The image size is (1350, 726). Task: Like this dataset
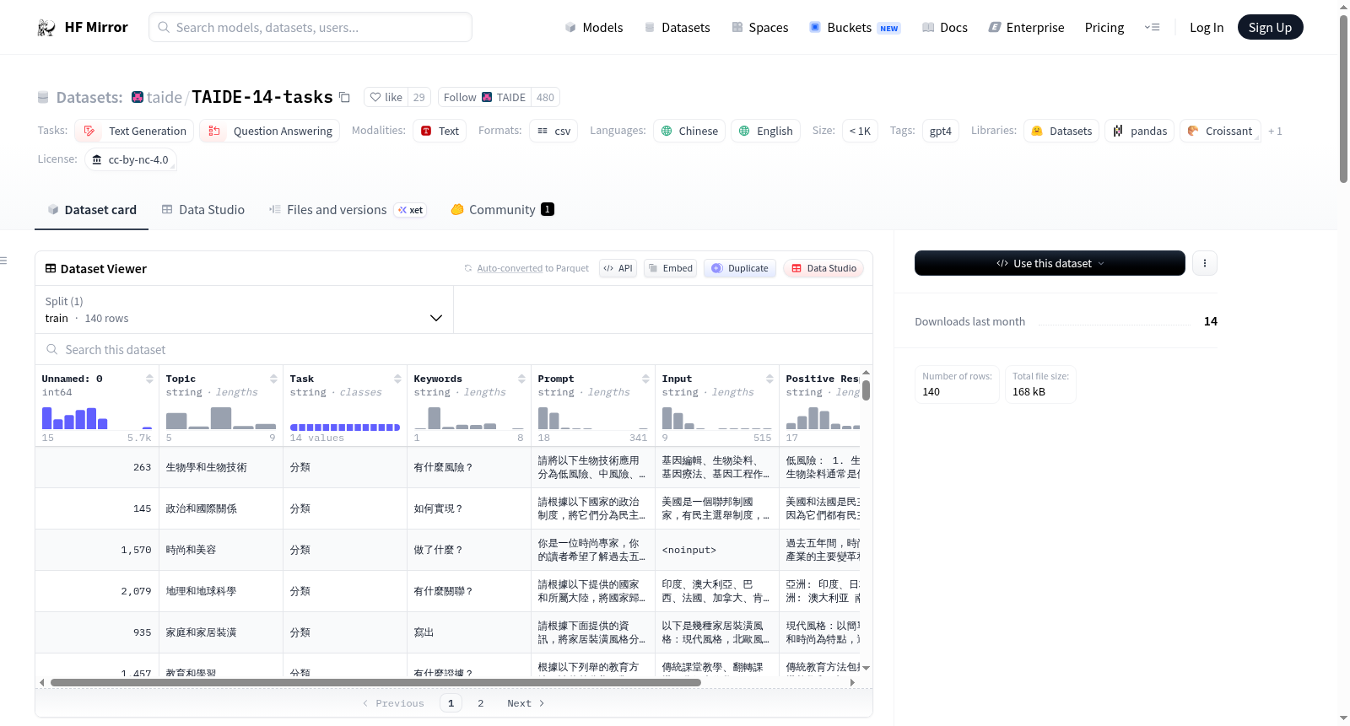[x=386, y=97]
